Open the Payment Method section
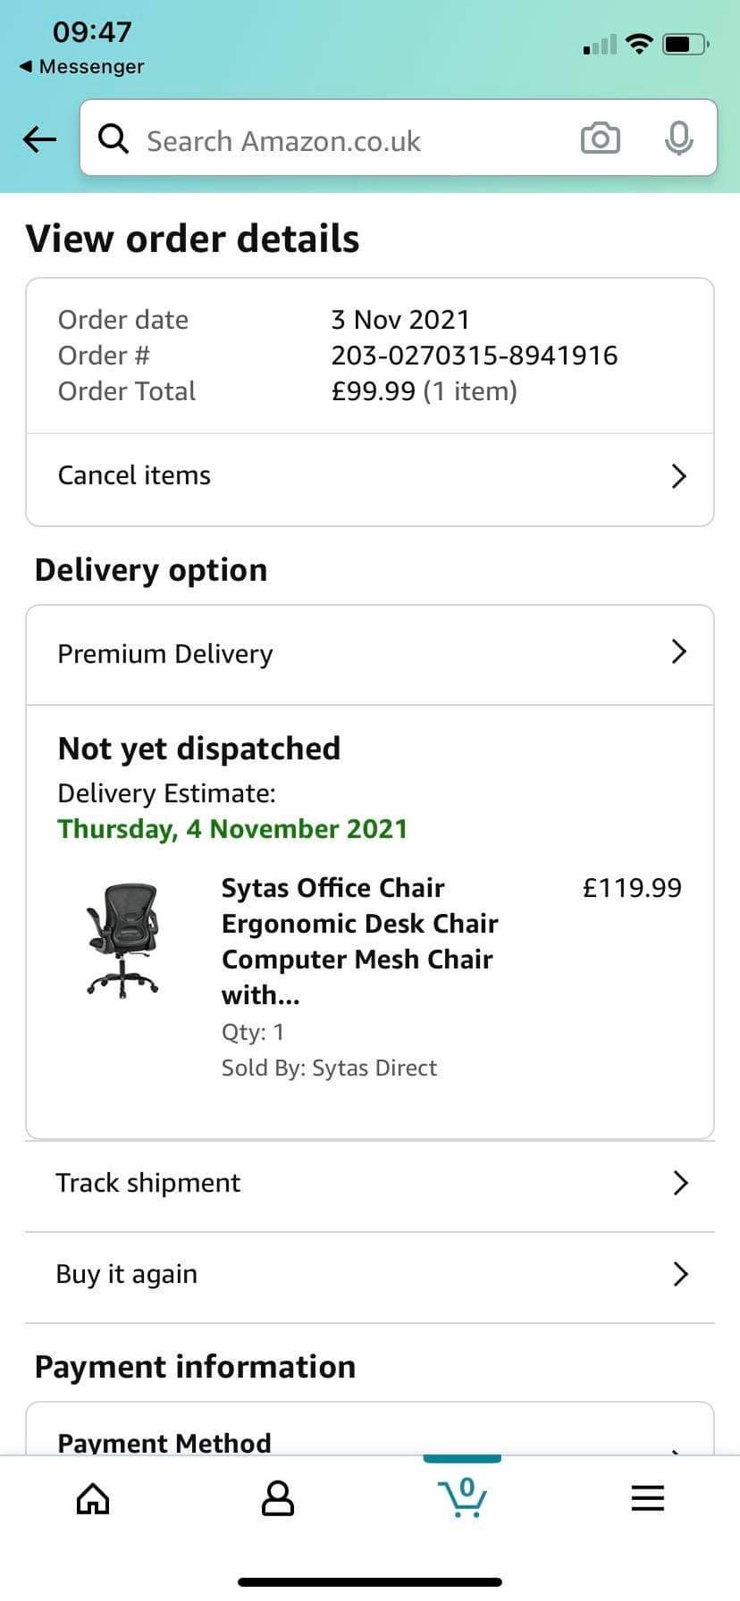This screenshot has width=740, height=1601. [164, 1442]
